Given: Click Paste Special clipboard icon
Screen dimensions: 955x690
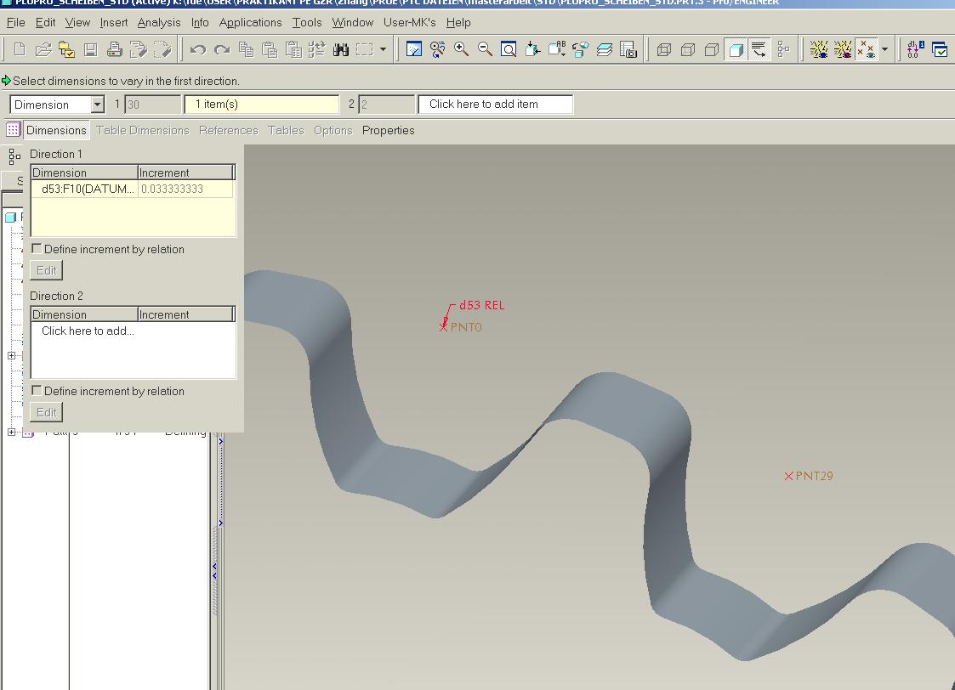Looking at the screenshot, I should pyautogui.click(x=293, y=49).
